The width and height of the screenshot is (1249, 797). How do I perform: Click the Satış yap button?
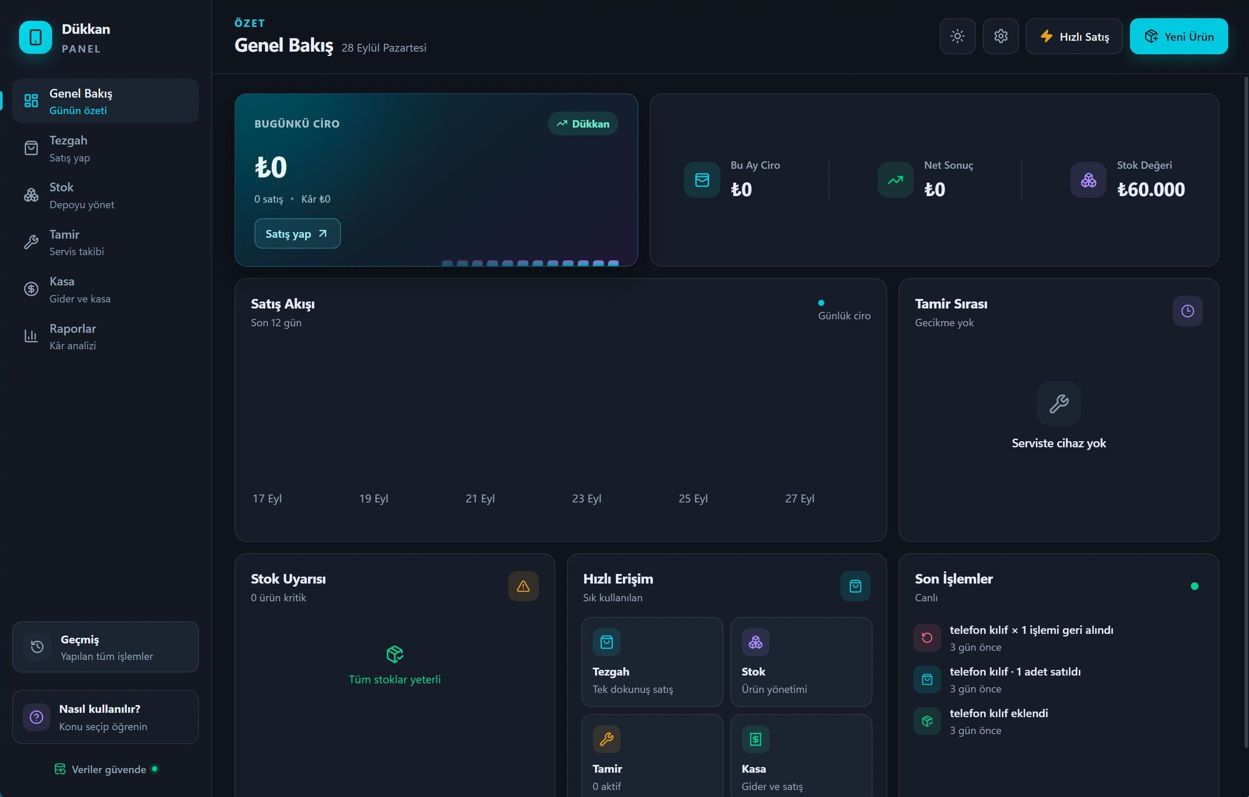[x=297, y=234]
